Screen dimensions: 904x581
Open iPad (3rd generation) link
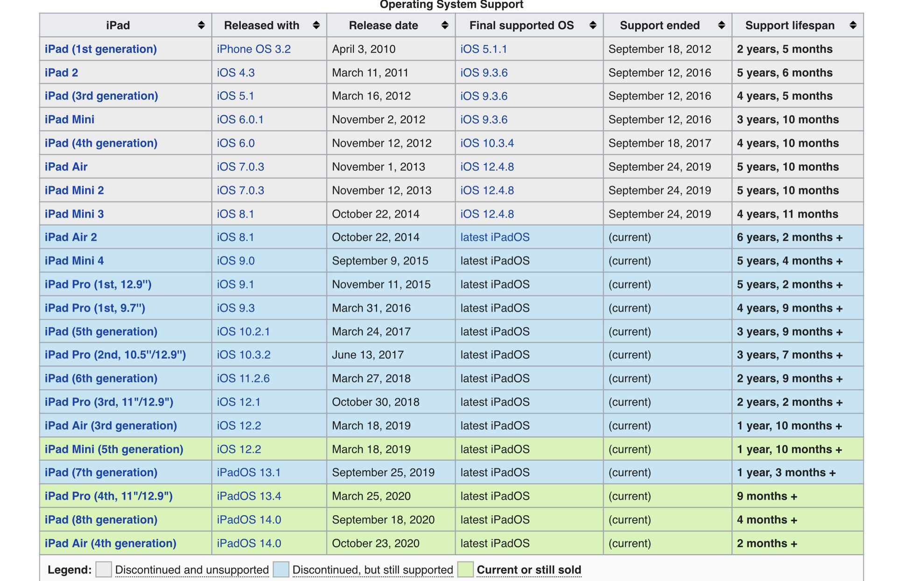click(x=101, y=96)
